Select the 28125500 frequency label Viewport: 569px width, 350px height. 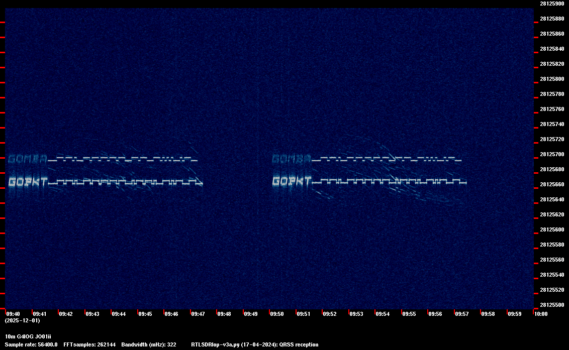(552, 305)
